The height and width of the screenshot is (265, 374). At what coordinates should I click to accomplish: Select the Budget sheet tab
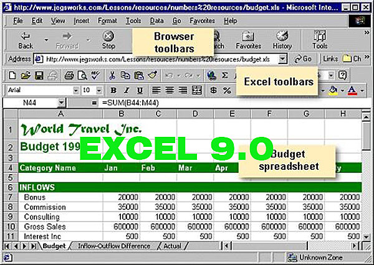pos(54,246)
